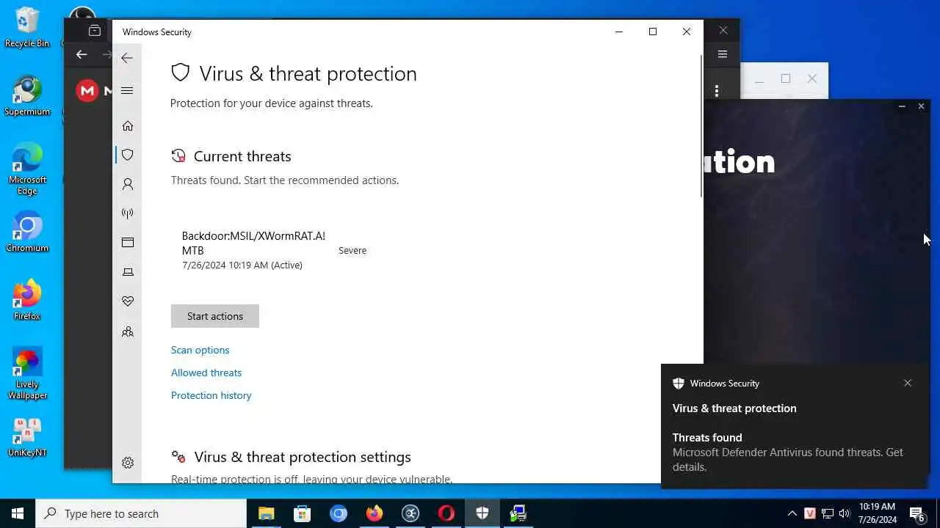Open Device performance & health heart icon
940x528 pixels.
(128, 301)
